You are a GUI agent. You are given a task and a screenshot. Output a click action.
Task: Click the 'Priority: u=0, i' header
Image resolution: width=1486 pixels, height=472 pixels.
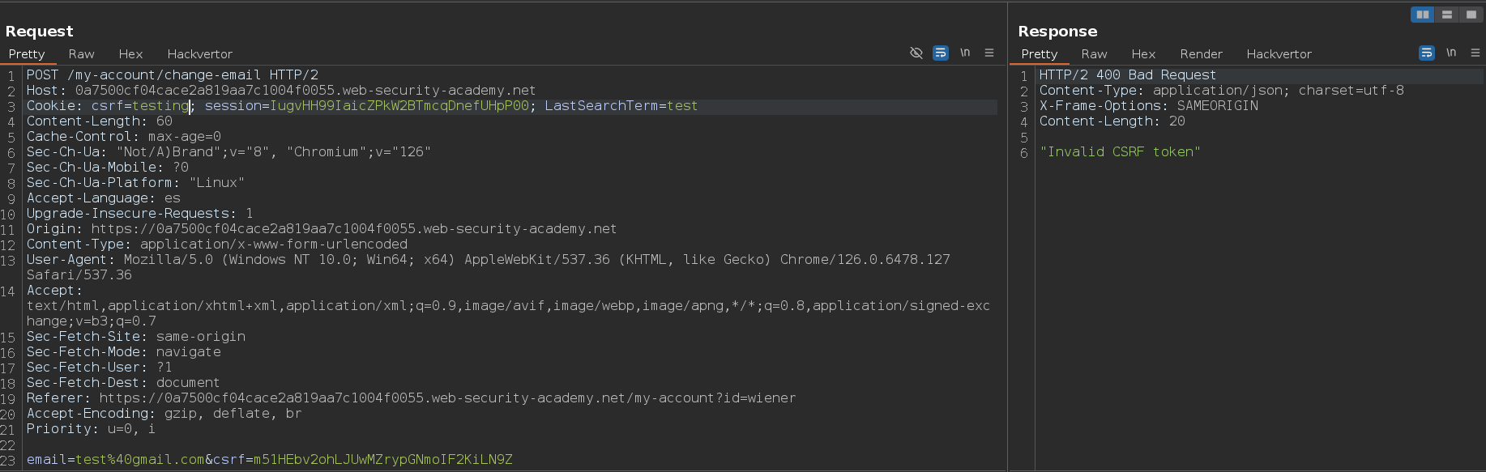(91, 429)
